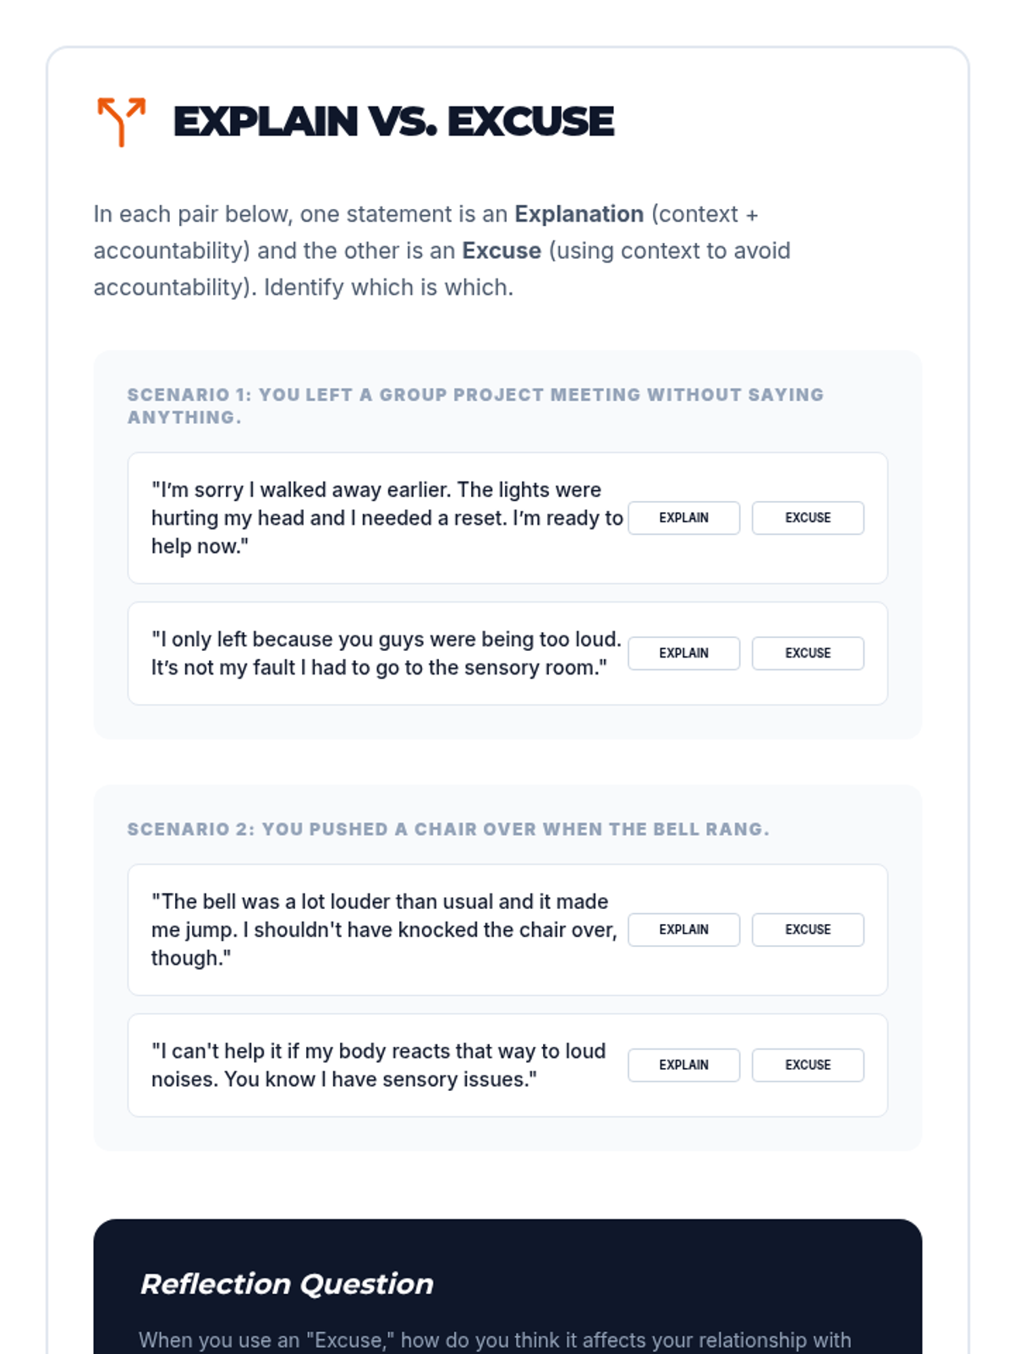This screenshot has height=1354, width=1015.
Task: Pick Excuse for the "I can't help it" statement
Action: tap(808, 1065)
